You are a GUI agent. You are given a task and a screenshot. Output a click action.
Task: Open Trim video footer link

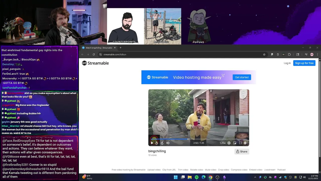tap(183, 170)
